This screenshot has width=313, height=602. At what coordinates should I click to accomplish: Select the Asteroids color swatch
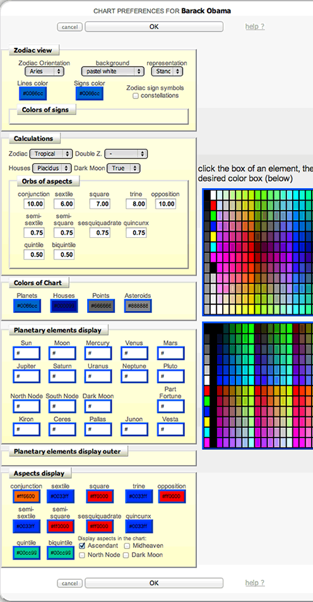[x=138, y=305]
